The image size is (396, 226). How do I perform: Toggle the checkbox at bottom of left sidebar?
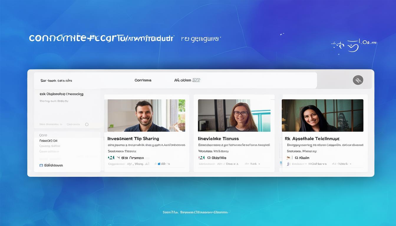tap(41, 165)
